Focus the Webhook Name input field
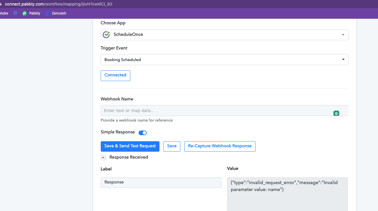The image size is (378, 211). coord(224,111)
